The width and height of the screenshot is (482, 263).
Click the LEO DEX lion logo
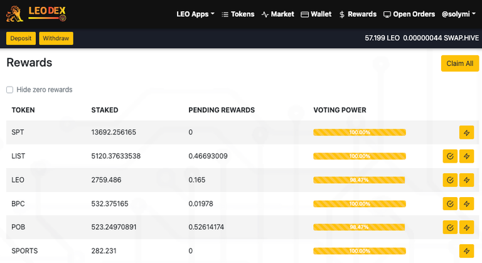[36, 14]
